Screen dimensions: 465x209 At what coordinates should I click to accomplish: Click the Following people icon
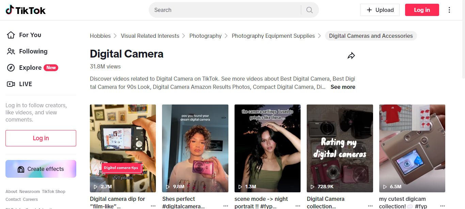(x=11, y=51)
